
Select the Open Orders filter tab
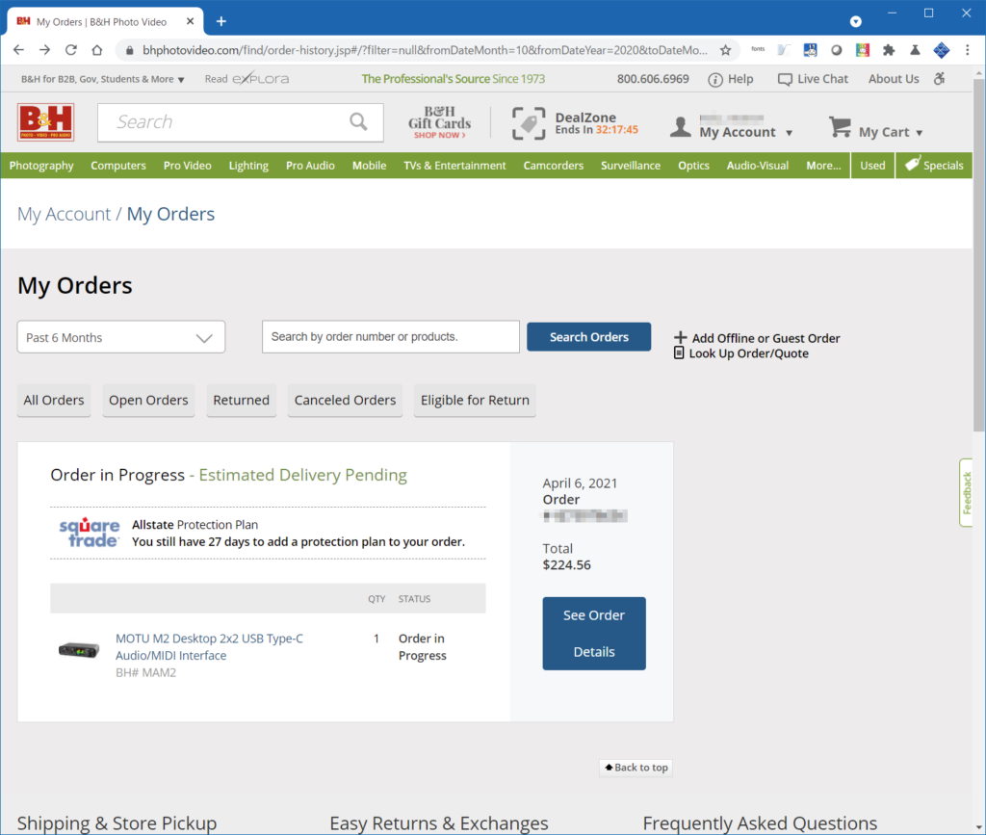click(x=148, y=400)
